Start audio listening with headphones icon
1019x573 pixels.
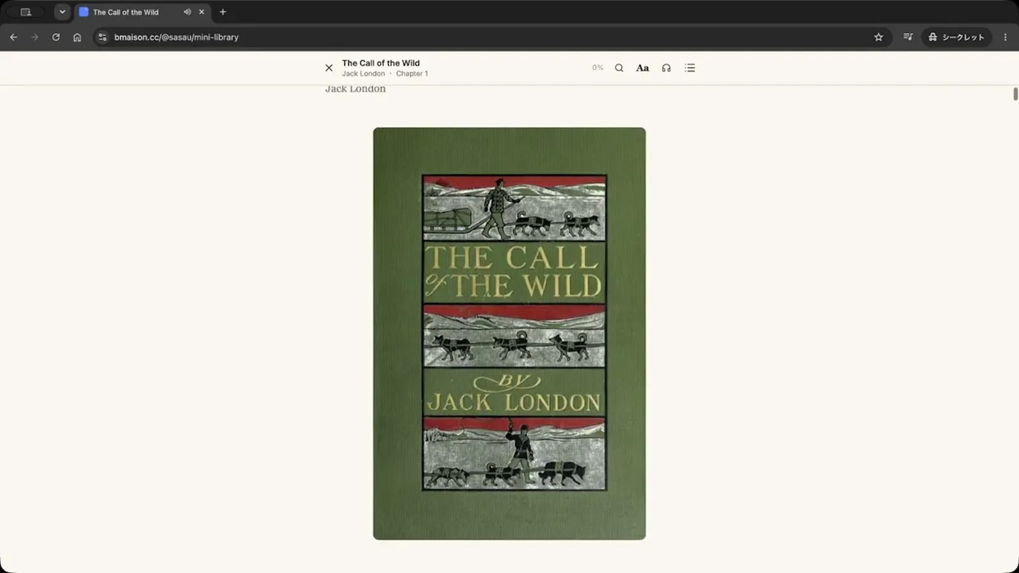point(666,67)
